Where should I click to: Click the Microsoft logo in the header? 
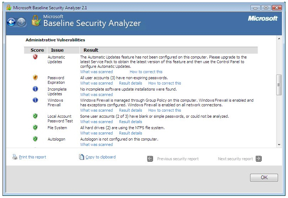(263, 18)
